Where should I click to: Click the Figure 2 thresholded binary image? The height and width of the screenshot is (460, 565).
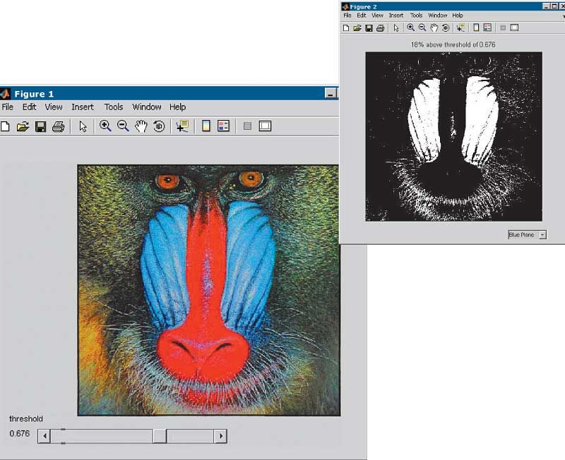tap(453, 136)
